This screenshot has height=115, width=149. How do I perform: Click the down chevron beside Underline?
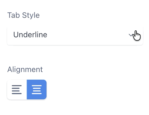click(x=131, y=35)
